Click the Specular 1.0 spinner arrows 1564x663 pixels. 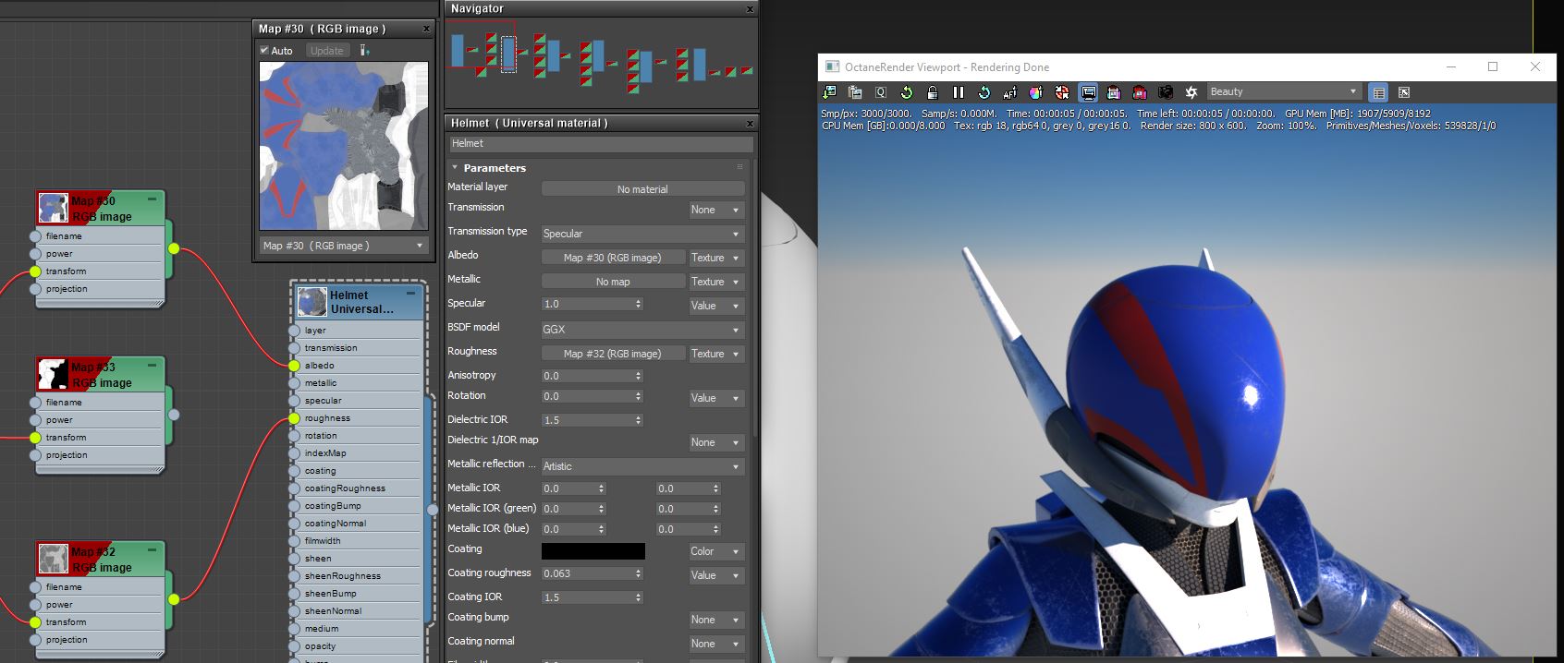point(638,304)
